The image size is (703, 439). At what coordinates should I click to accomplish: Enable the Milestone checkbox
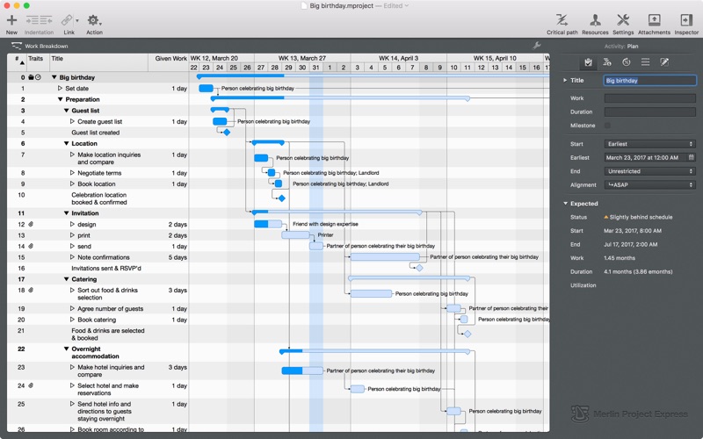(x=608, y=126)
